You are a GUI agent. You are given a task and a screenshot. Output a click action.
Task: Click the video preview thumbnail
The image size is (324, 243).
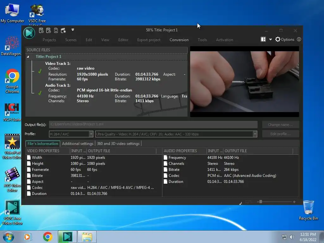[245, 82]
